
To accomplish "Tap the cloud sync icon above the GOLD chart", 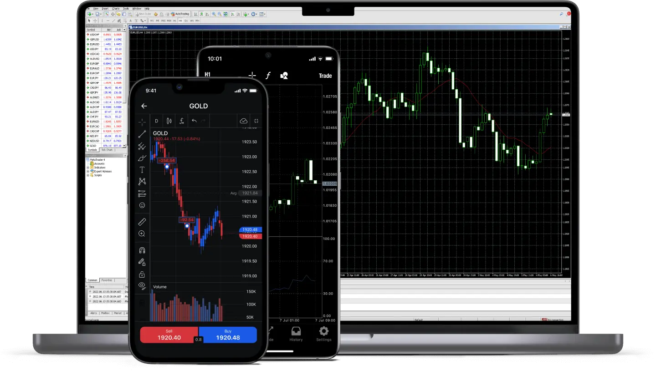I will click(x=244, y=121).
